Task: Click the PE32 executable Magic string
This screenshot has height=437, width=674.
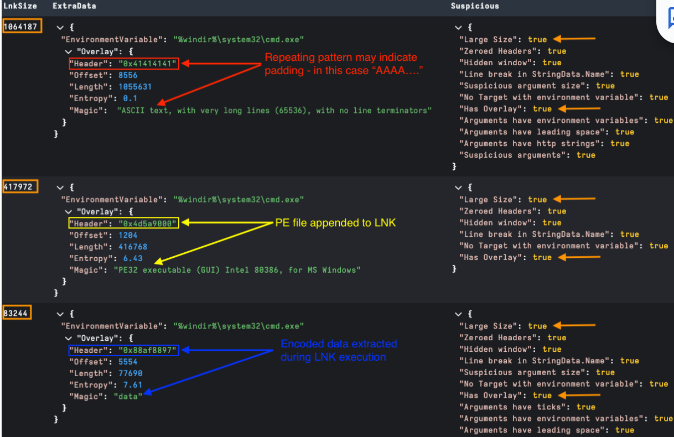Action: [237, 270]
